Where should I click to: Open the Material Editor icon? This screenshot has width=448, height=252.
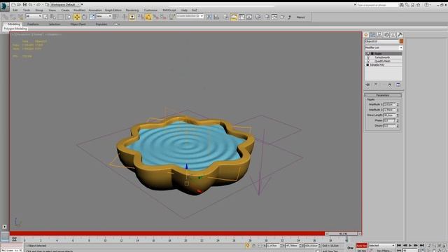click(x=258, y=17)
